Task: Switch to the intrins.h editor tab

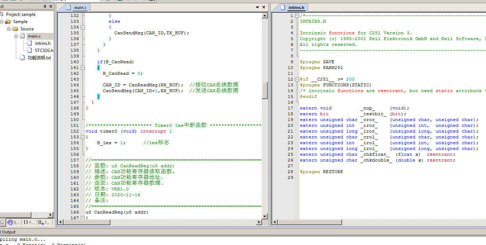Action: tap(296, 8)
